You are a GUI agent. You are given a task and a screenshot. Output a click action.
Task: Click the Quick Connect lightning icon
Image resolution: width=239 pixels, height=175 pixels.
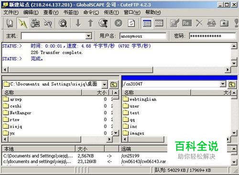(x=22, y=23)
